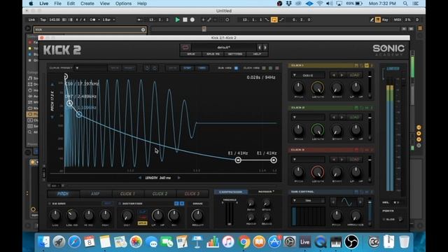Screen dimensions: 448x252
Task: Switch to the Click 3 tab
Action: tap(192, 194)
